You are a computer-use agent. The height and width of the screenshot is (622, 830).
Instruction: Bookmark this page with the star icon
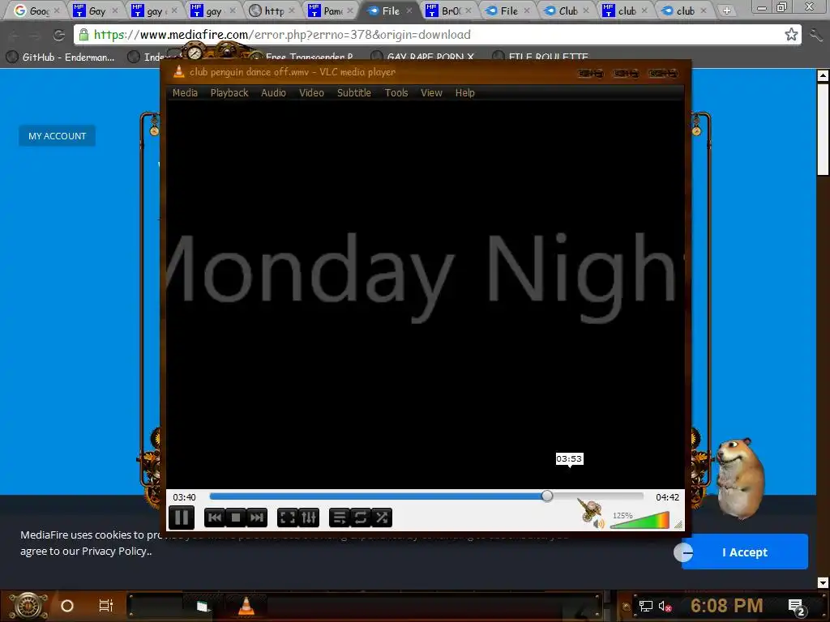click(x=791, y=34)
